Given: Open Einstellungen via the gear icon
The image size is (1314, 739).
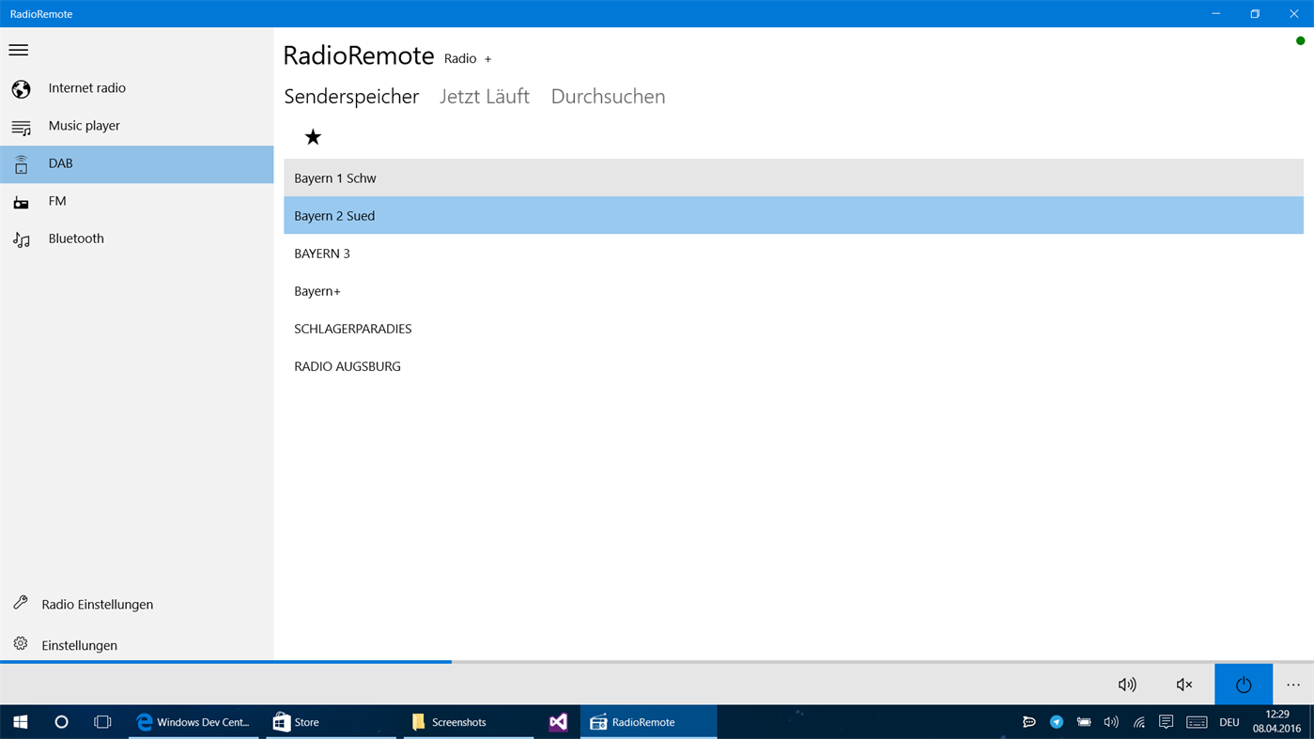Looking at the screenshot, I should [x=19, y=645].
